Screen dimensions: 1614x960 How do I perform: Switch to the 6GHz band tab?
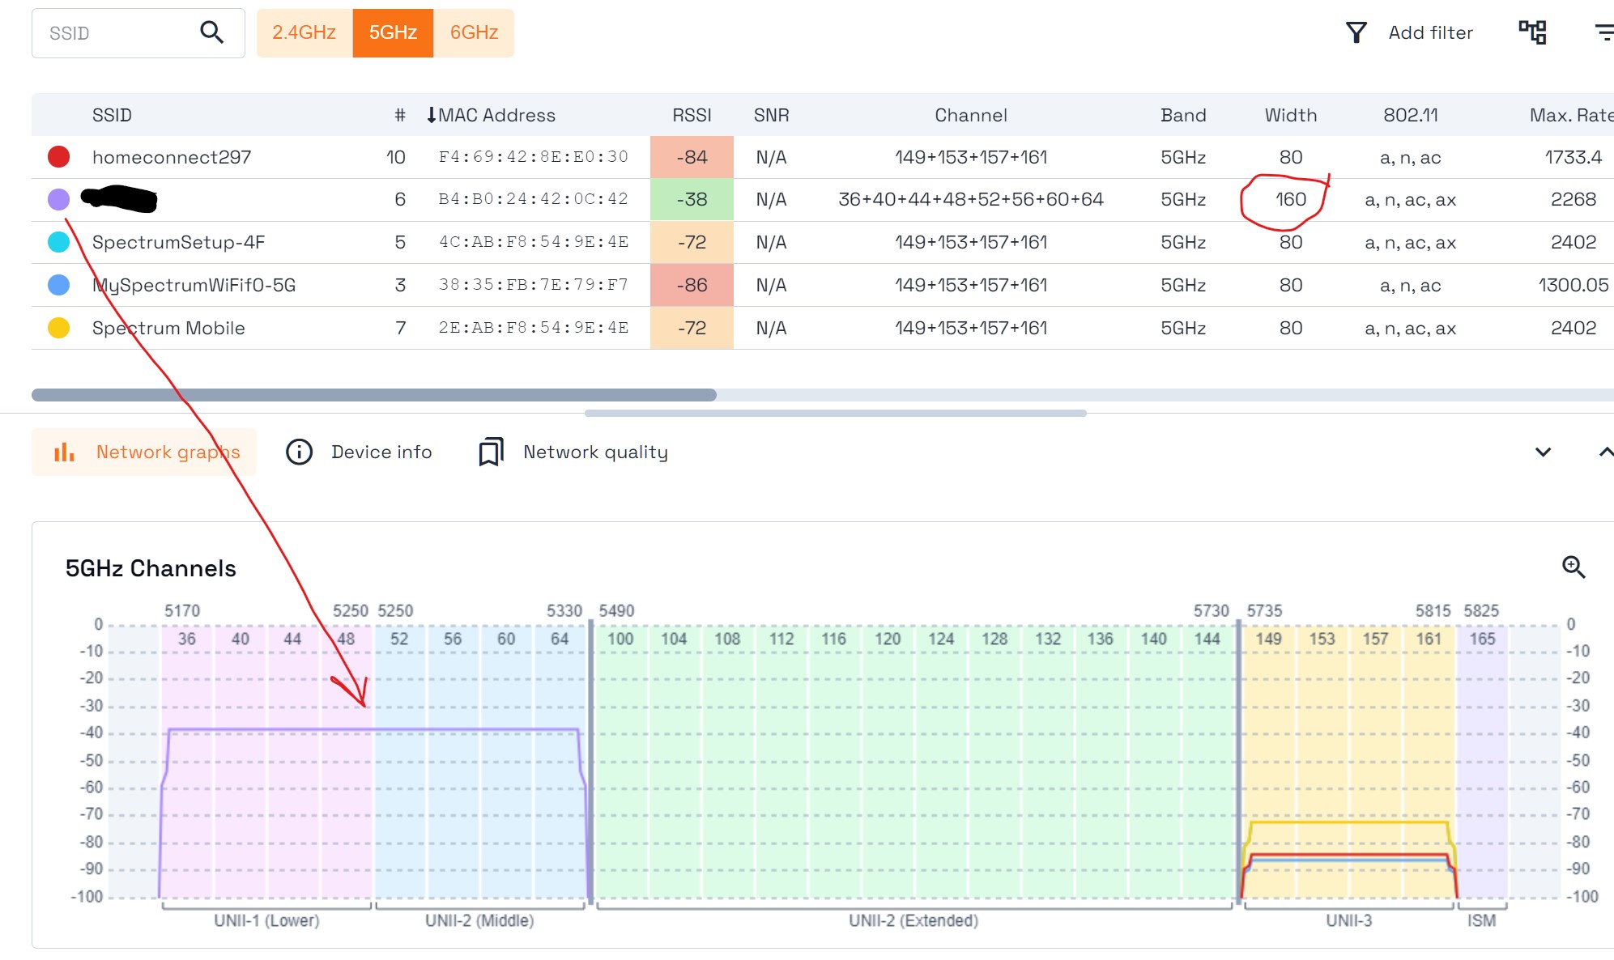coord(474,32)
